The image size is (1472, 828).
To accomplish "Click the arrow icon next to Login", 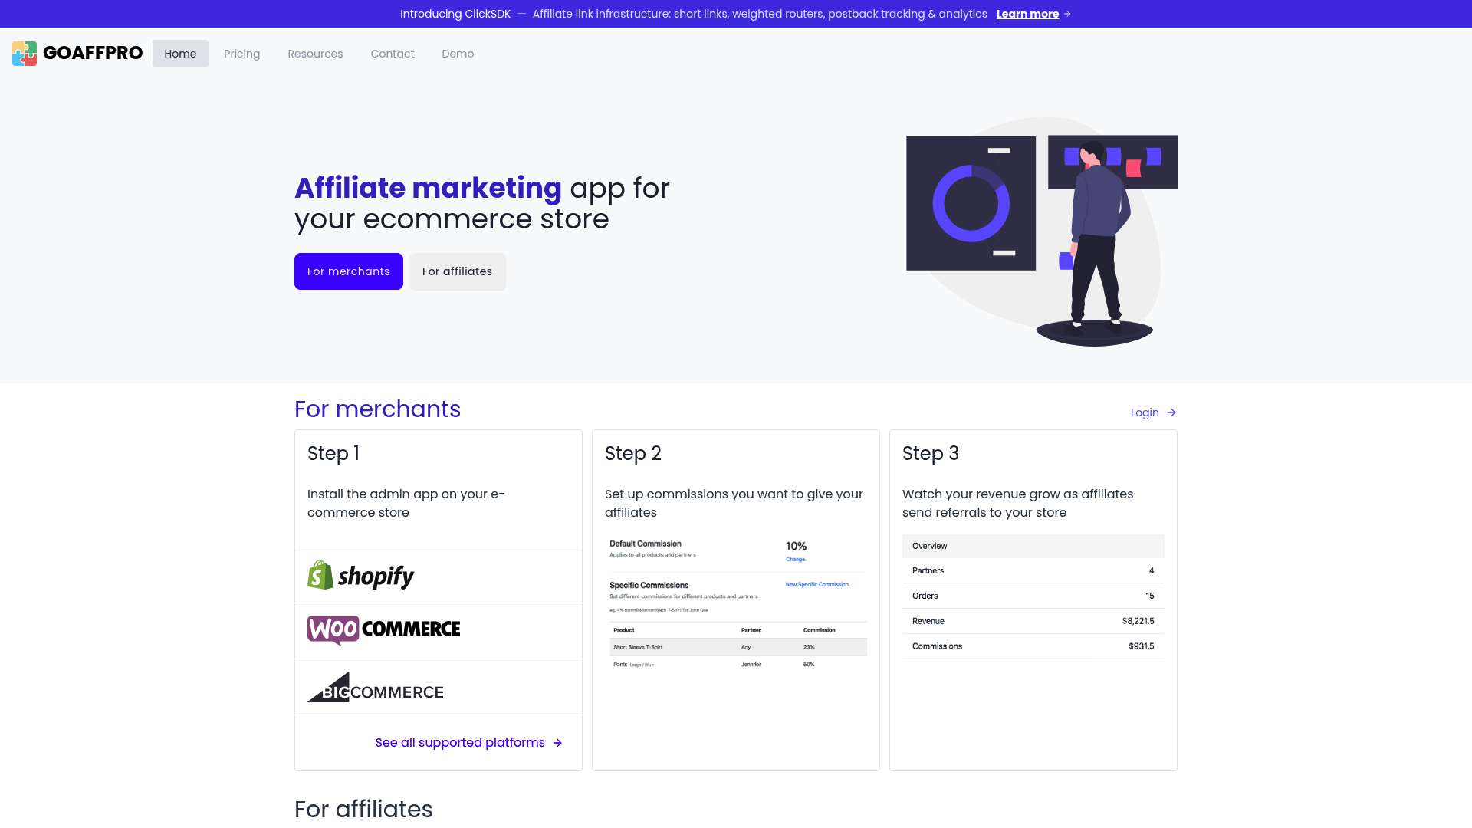I will (1171, 412).
